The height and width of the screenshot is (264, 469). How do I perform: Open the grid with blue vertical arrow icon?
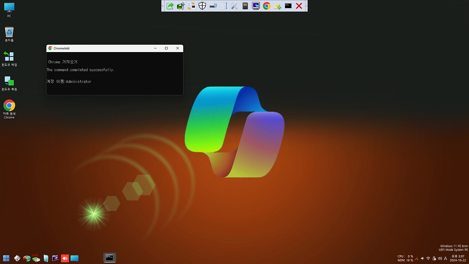(224, 6)
